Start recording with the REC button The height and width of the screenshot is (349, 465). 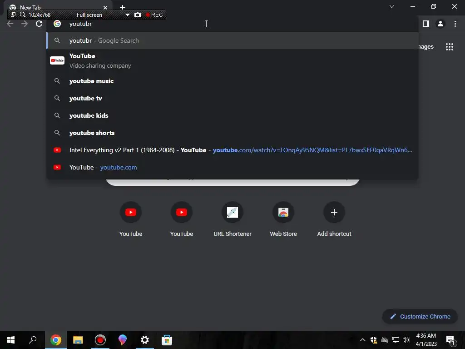[x=154, y=15]
